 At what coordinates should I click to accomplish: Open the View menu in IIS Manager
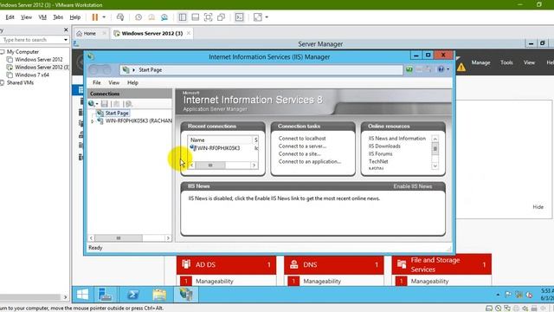[113, 83]
